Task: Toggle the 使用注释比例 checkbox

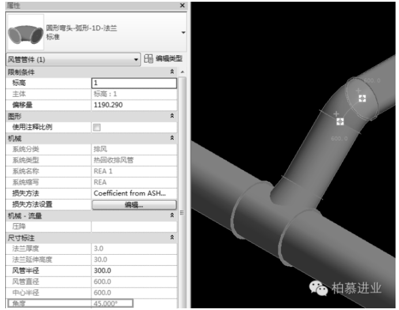Action: click(97, 127)
